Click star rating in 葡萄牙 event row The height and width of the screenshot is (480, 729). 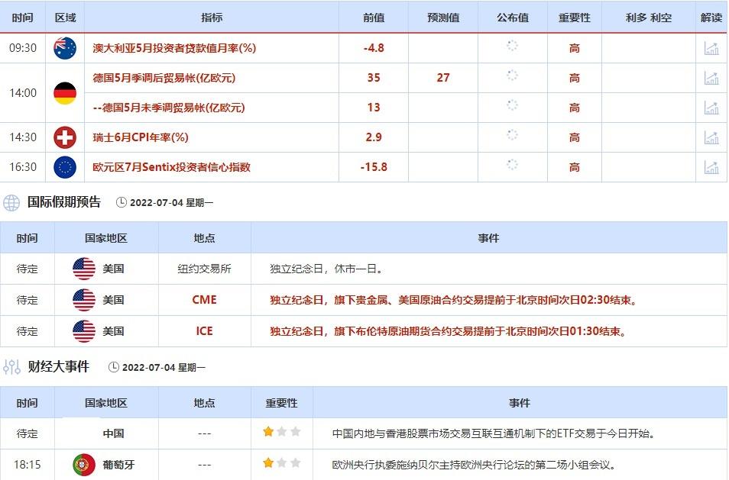(x=282, y=462)
